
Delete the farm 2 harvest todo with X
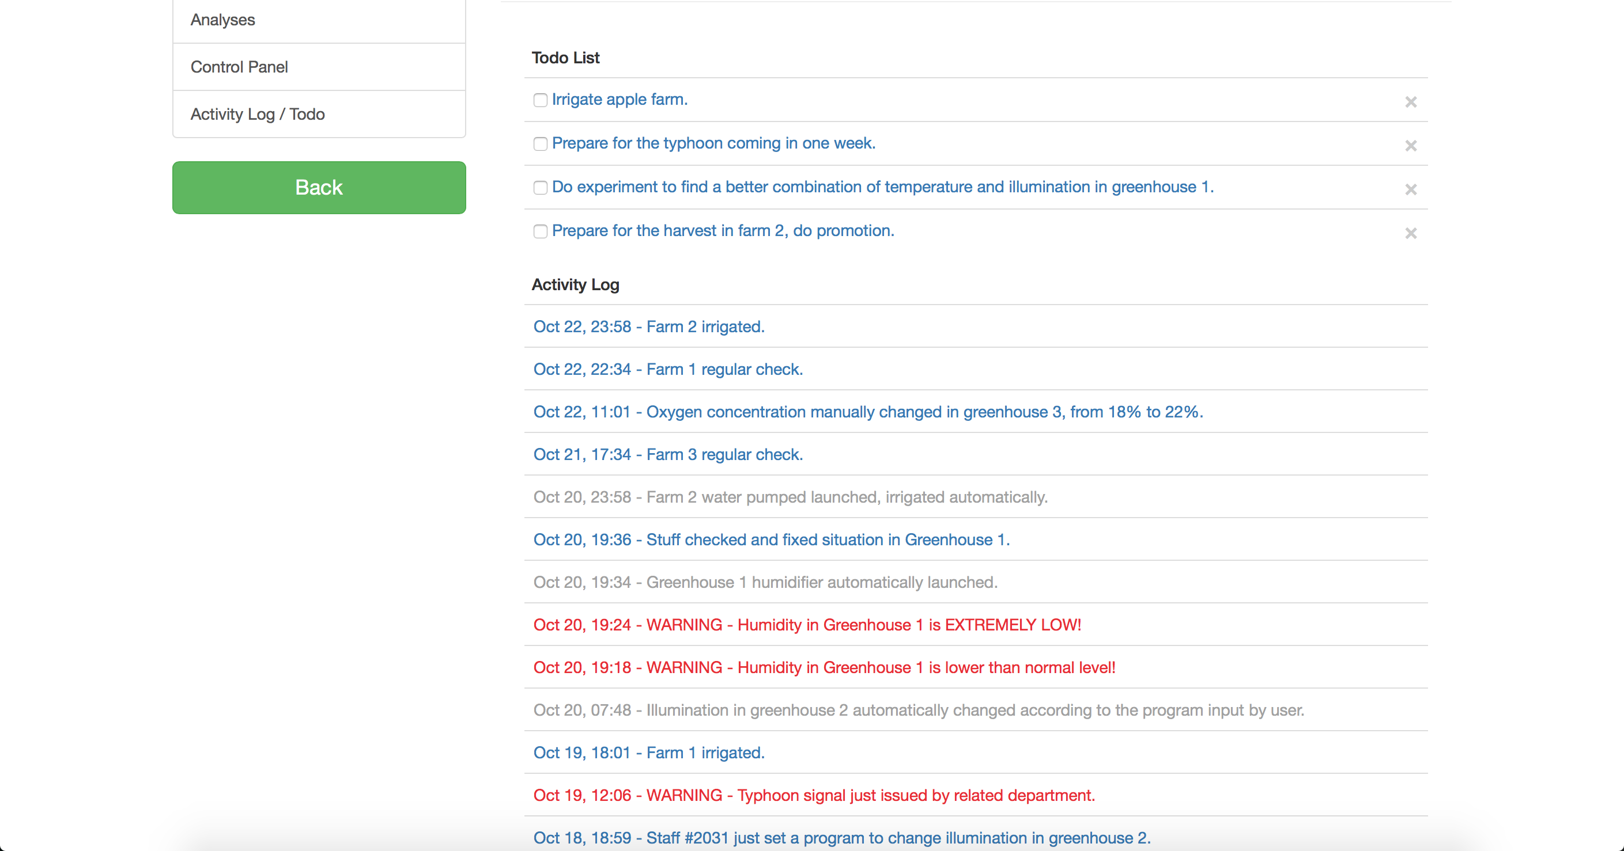click(x=1410, y=233)
